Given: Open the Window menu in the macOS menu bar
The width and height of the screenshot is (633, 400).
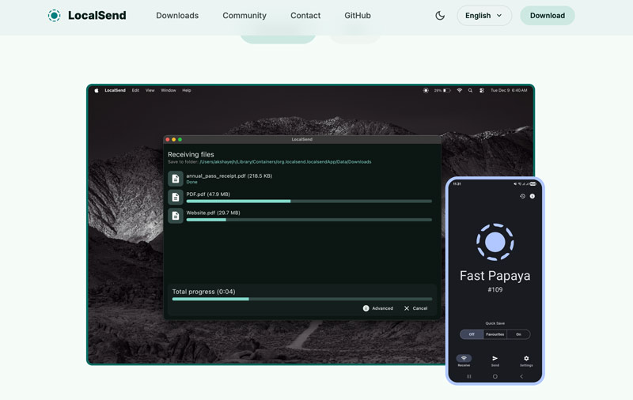Looking at the screenshot, I should pos(169,90).
